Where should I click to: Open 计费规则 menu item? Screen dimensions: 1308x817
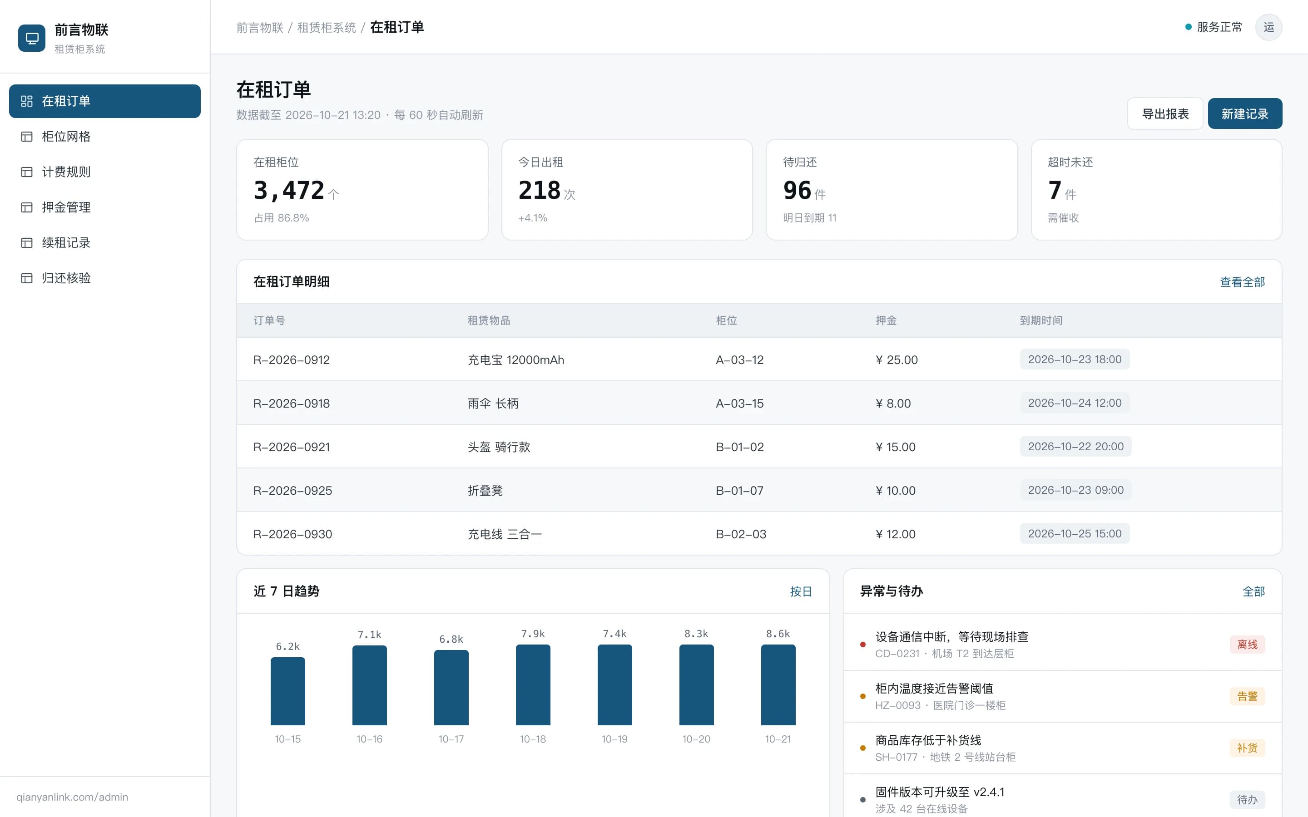105,172
